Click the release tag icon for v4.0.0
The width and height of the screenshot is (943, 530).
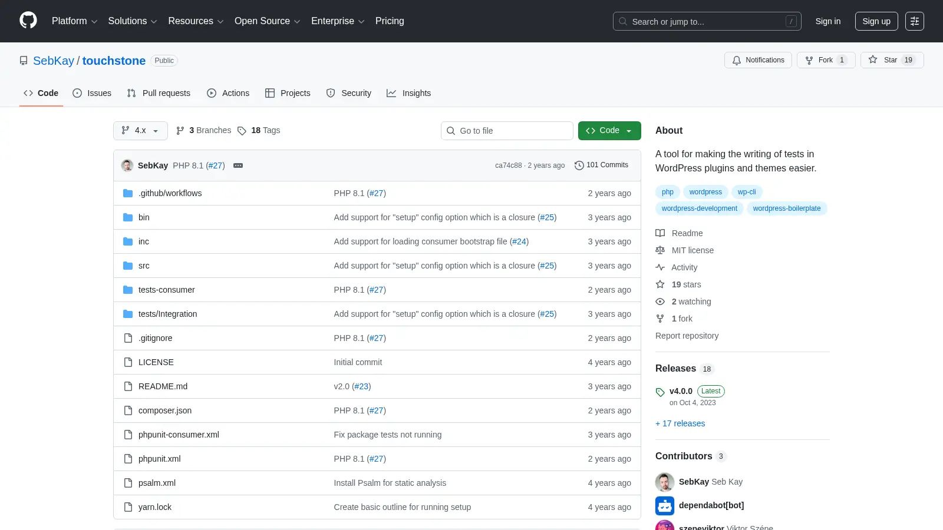(660, 392)
